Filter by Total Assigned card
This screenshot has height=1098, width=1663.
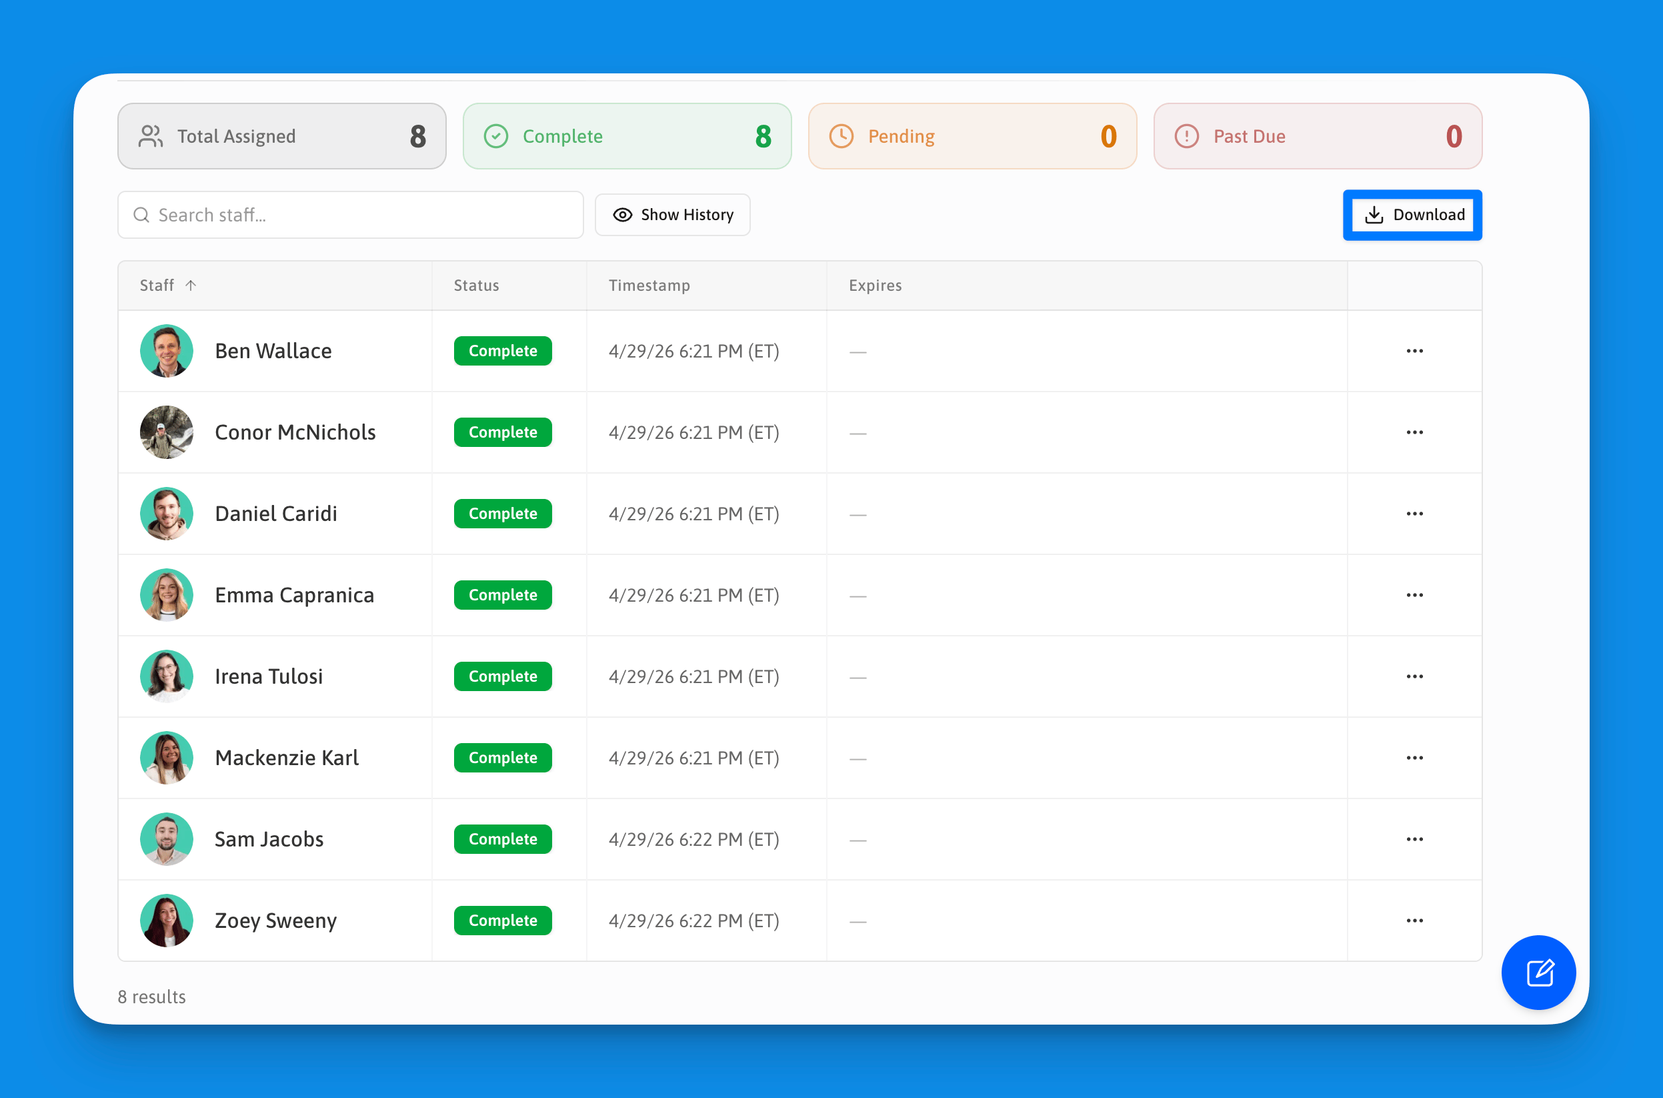click(x=281, y=136)
